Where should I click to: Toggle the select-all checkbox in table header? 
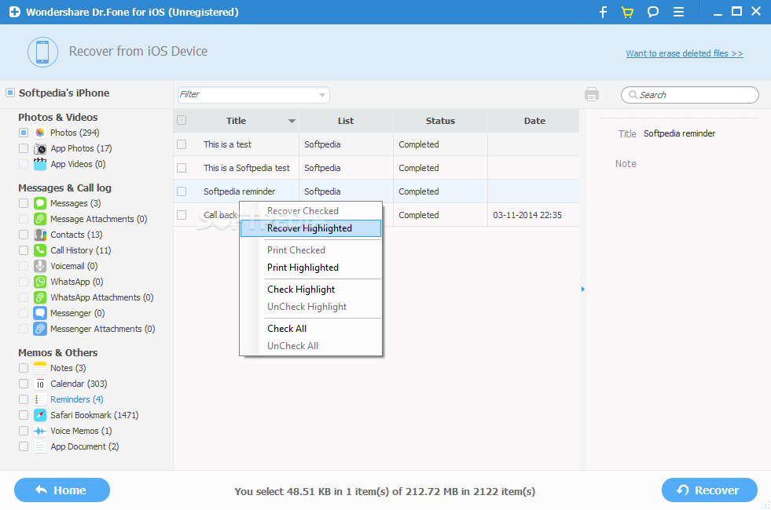pos(182,120)
